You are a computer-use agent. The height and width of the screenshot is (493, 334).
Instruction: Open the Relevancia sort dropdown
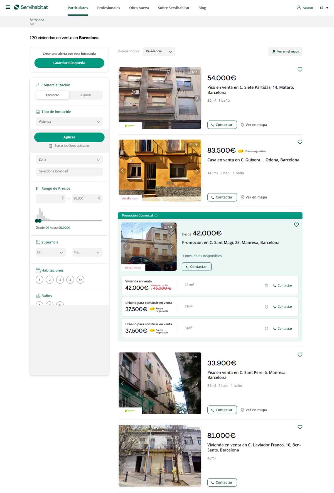click(x=159, y=51)
